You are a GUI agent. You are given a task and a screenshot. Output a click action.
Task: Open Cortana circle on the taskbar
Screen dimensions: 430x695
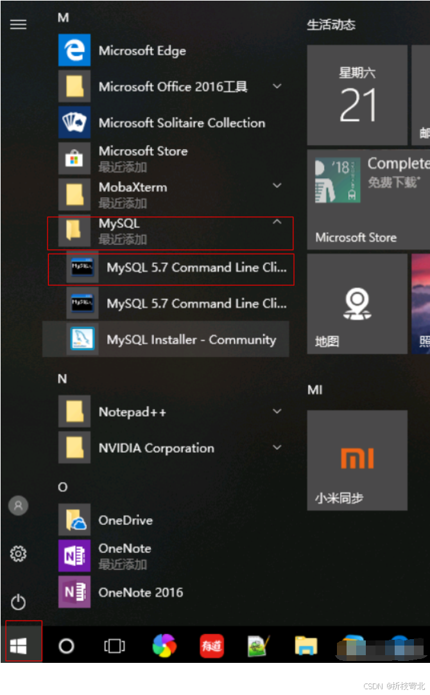tap(67, 646)
